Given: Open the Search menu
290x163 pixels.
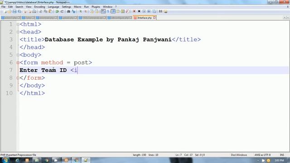Looking at the screenshot, I should [x=19, y=7].
